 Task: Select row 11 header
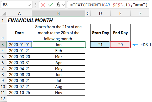click(3, 93)
